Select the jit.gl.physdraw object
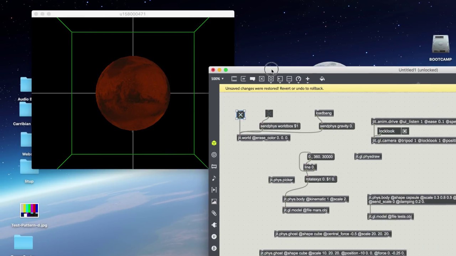 pos(368,156)
